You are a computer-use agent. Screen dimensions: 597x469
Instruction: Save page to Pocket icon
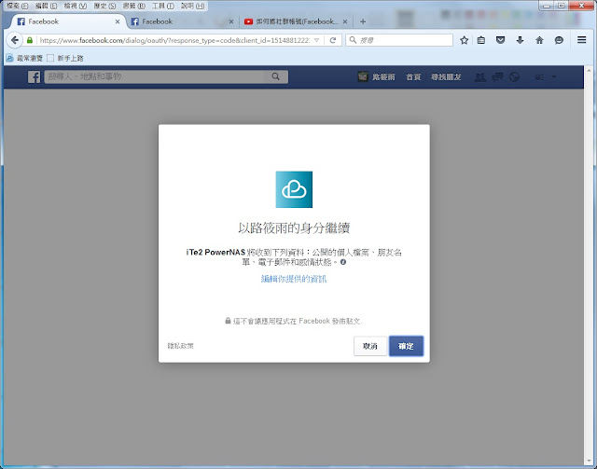500,40
